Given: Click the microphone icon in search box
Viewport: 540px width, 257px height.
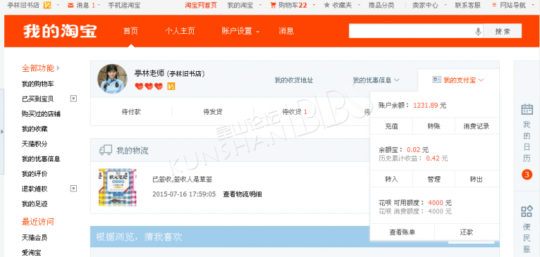Looking at the screenshot, I should coord(478,31).
